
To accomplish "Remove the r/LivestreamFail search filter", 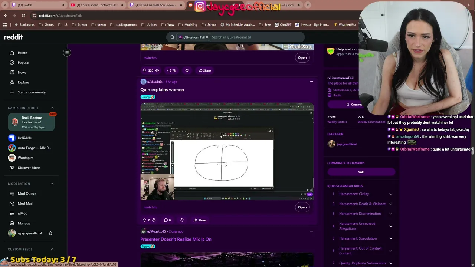I will 207,37.
